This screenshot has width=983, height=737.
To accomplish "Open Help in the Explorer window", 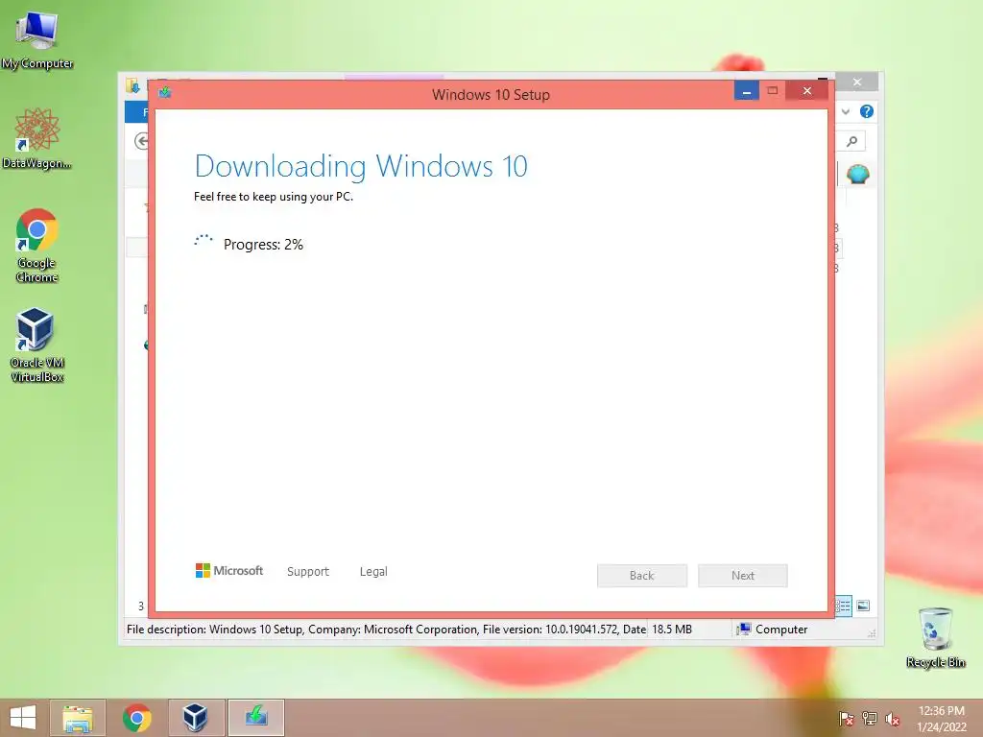I will click(x=867, y=111).
